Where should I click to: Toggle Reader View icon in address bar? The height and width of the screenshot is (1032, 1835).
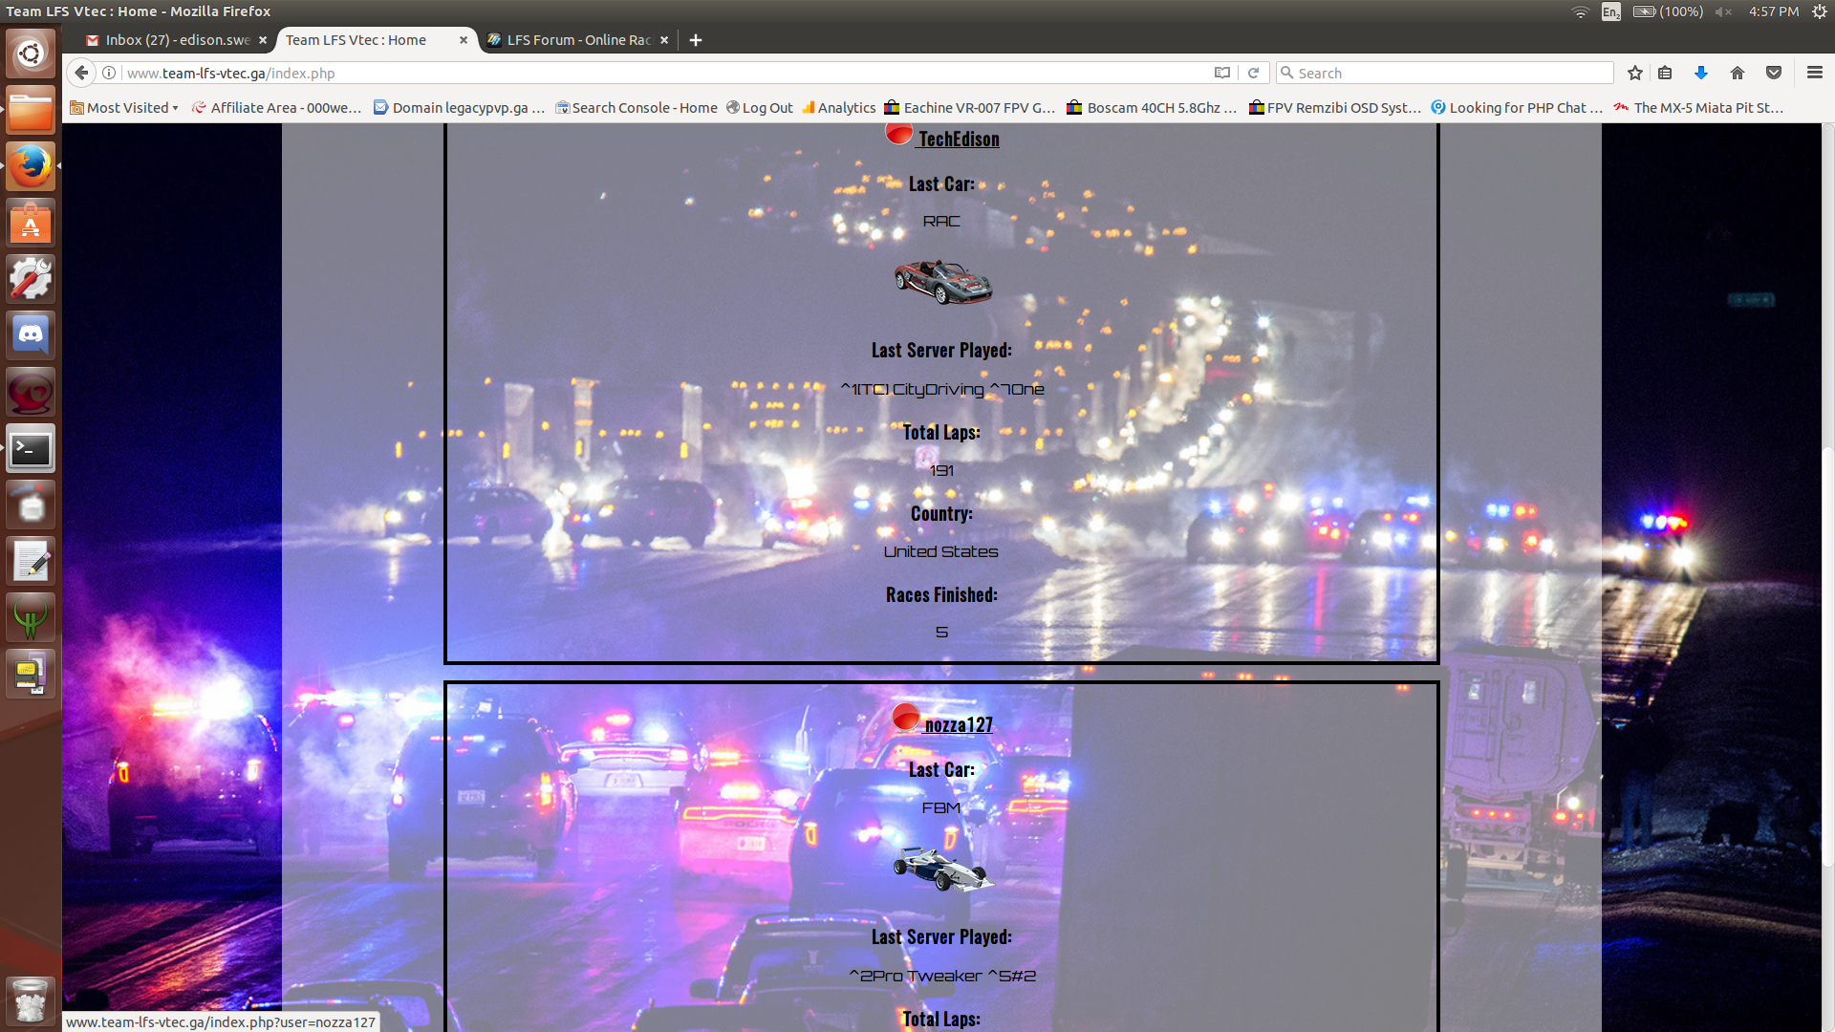tap(1221, 73)
